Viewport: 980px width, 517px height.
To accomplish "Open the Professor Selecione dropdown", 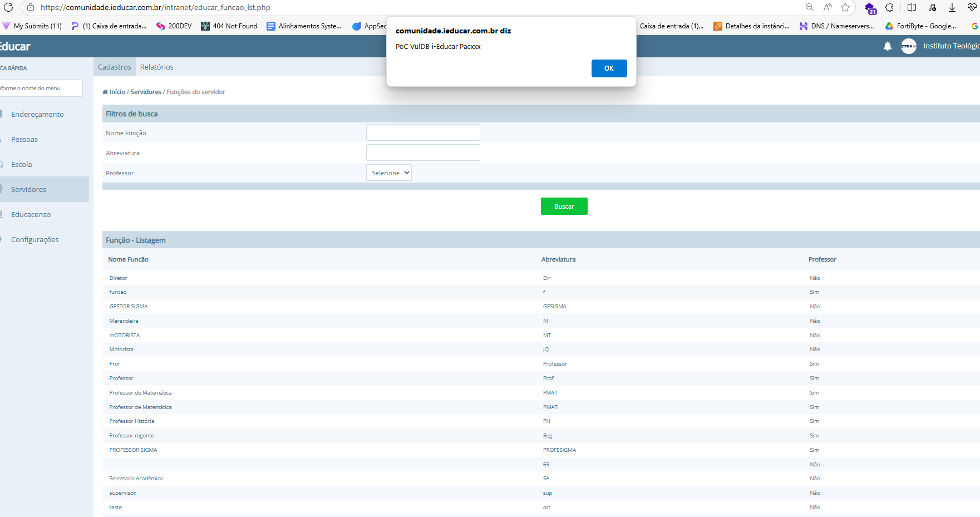I will tap(389, 173).
